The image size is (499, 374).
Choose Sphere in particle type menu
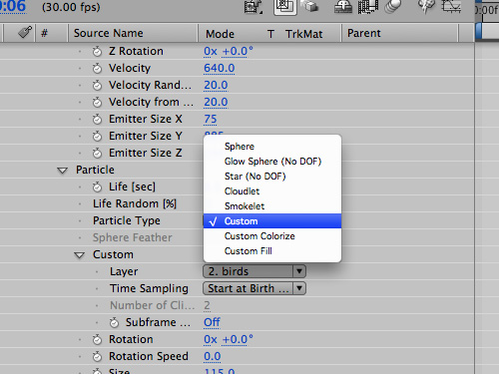[272, 147]
